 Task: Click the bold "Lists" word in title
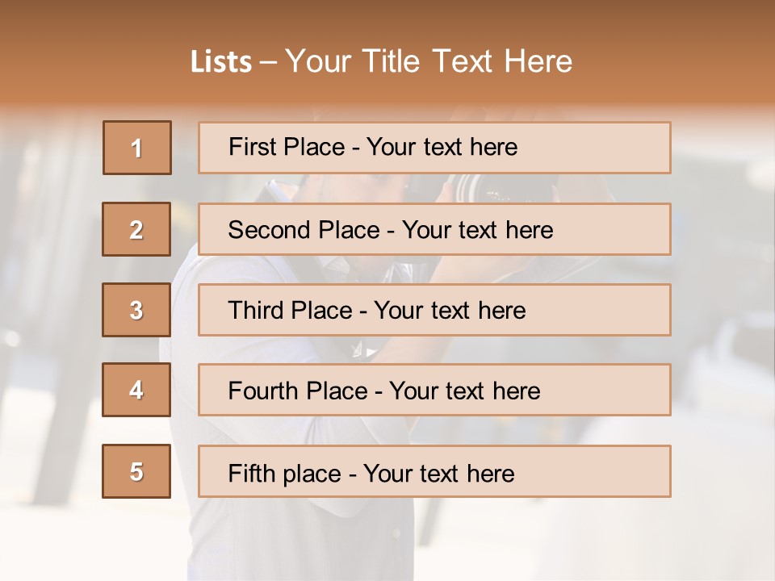[220, 62]
